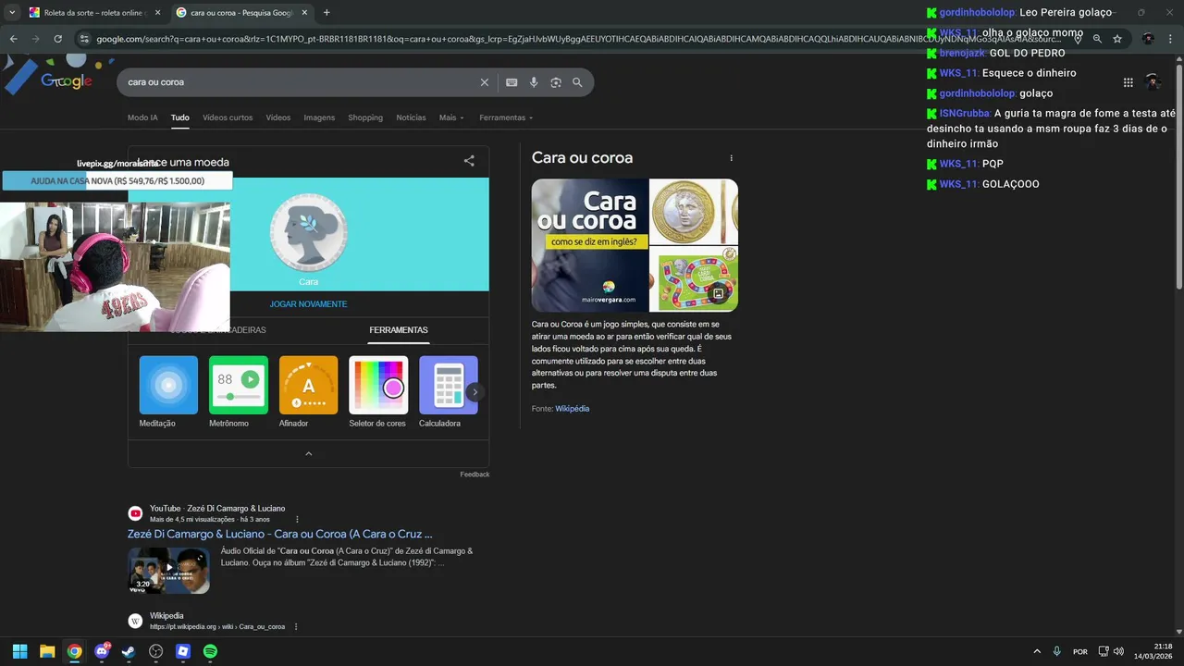Open Steam from the taskbar

tap(129, 651)
